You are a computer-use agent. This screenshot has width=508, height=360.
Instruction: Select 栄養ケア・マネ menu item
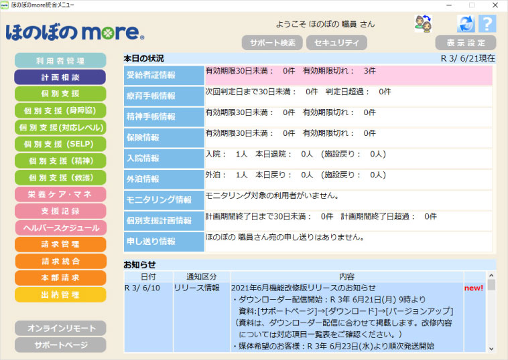60,194
